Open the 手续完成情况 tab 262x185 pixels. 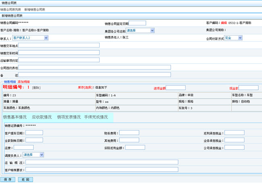pos(96,117)
